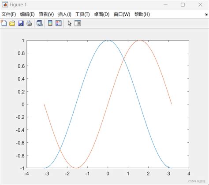Screen dimensions: 209x185
Task: Open the 编辑(E) menu
Action: (x=27, y=15)
